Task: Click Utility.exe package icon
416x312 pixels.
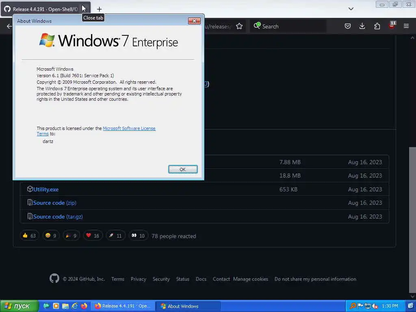Action: pos(30,189)
